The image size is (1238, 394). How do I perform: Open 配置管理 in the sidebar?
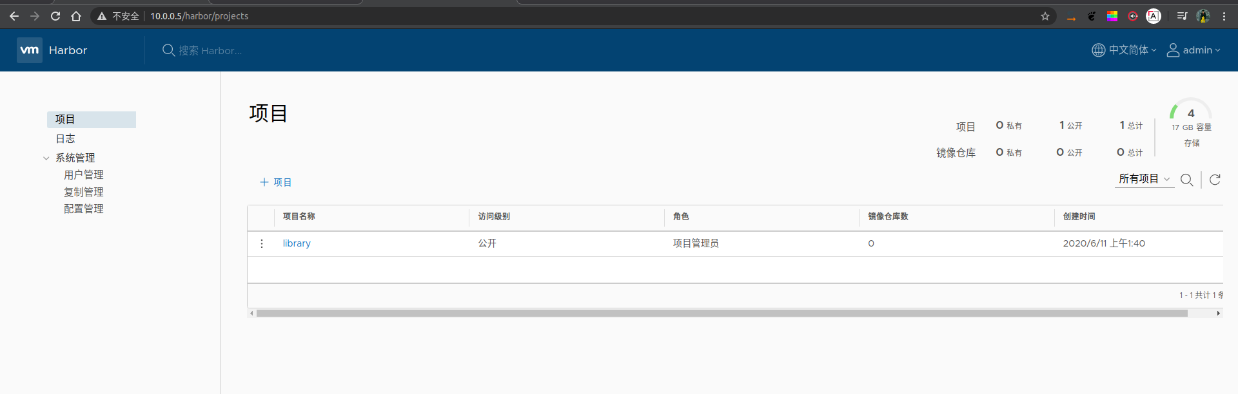[84, 209]
